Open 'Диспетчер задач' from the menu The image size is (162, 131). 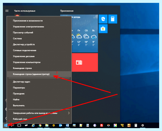click(39, 82)
